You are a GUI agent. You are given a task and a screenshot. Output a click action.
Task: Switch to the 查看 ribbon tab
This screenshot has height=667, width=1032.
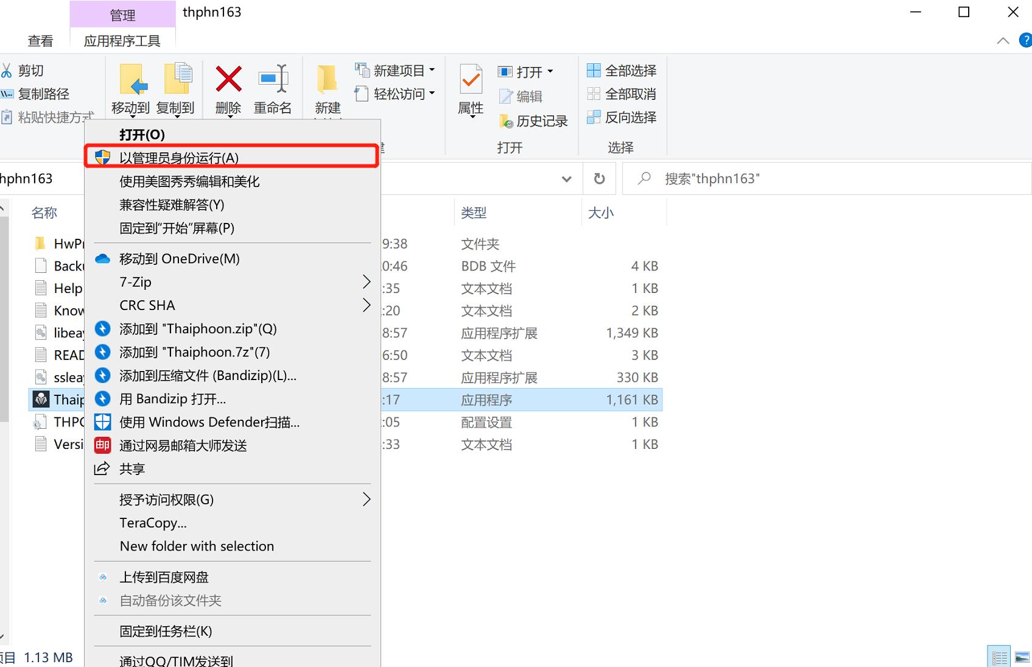40,40
